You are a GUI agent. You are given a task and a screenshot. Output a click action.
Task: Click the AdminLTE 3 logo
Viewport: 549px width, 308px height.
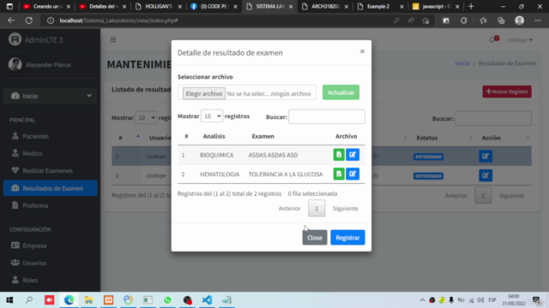coord(15,39)
